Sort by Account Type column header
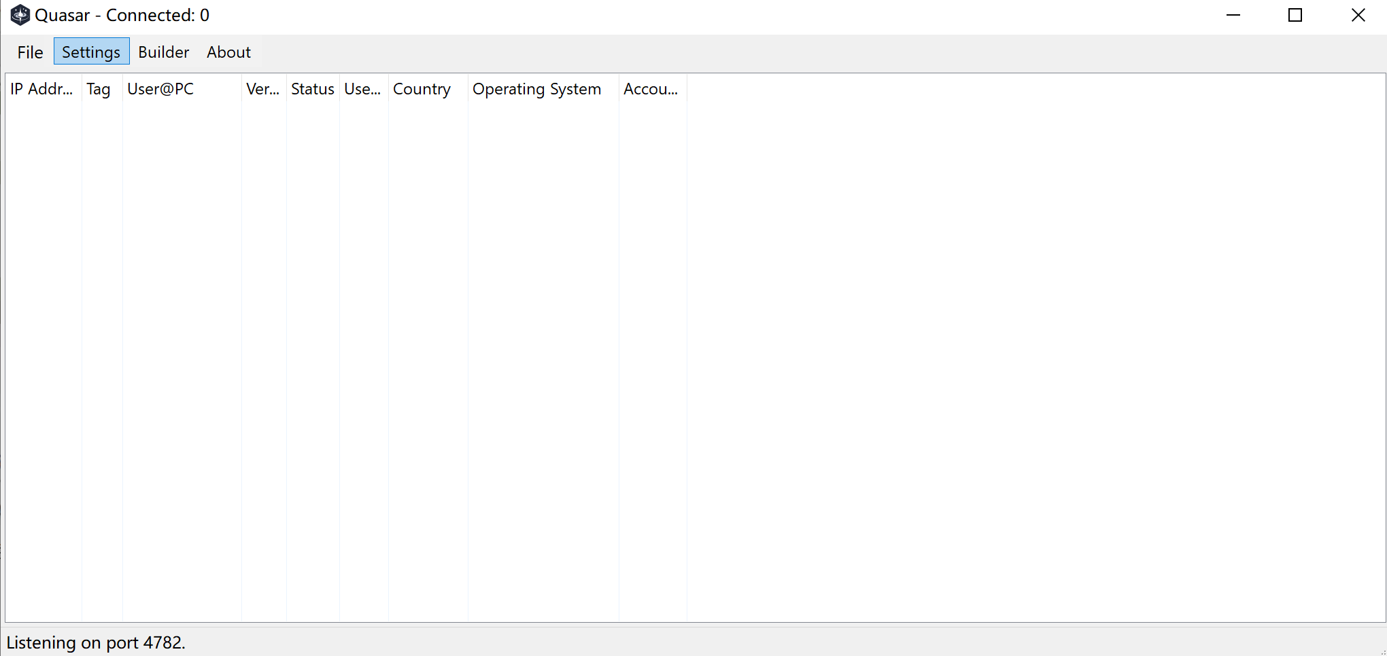This screenshot has height=656, width=1387. click(x=653, y=89)
